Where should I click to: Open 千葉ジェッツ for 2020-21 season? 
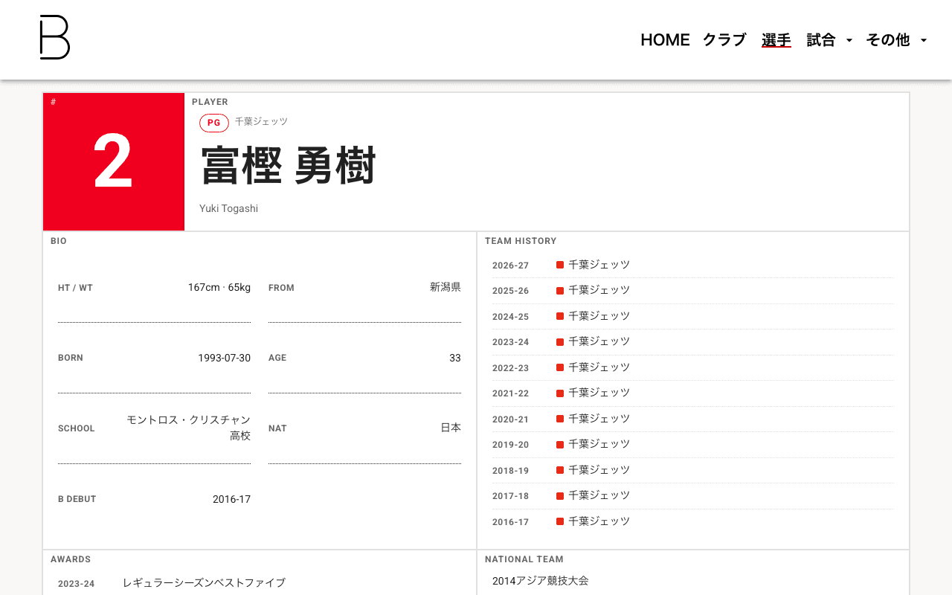click(x=599, y=419)
